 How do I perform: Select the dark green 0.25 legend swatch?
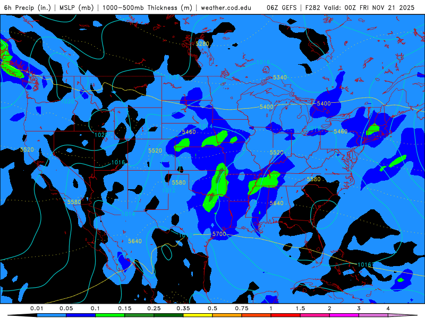(x=168, y=315)
